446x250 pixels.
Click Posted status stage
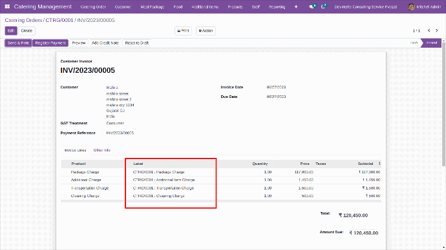432,43
